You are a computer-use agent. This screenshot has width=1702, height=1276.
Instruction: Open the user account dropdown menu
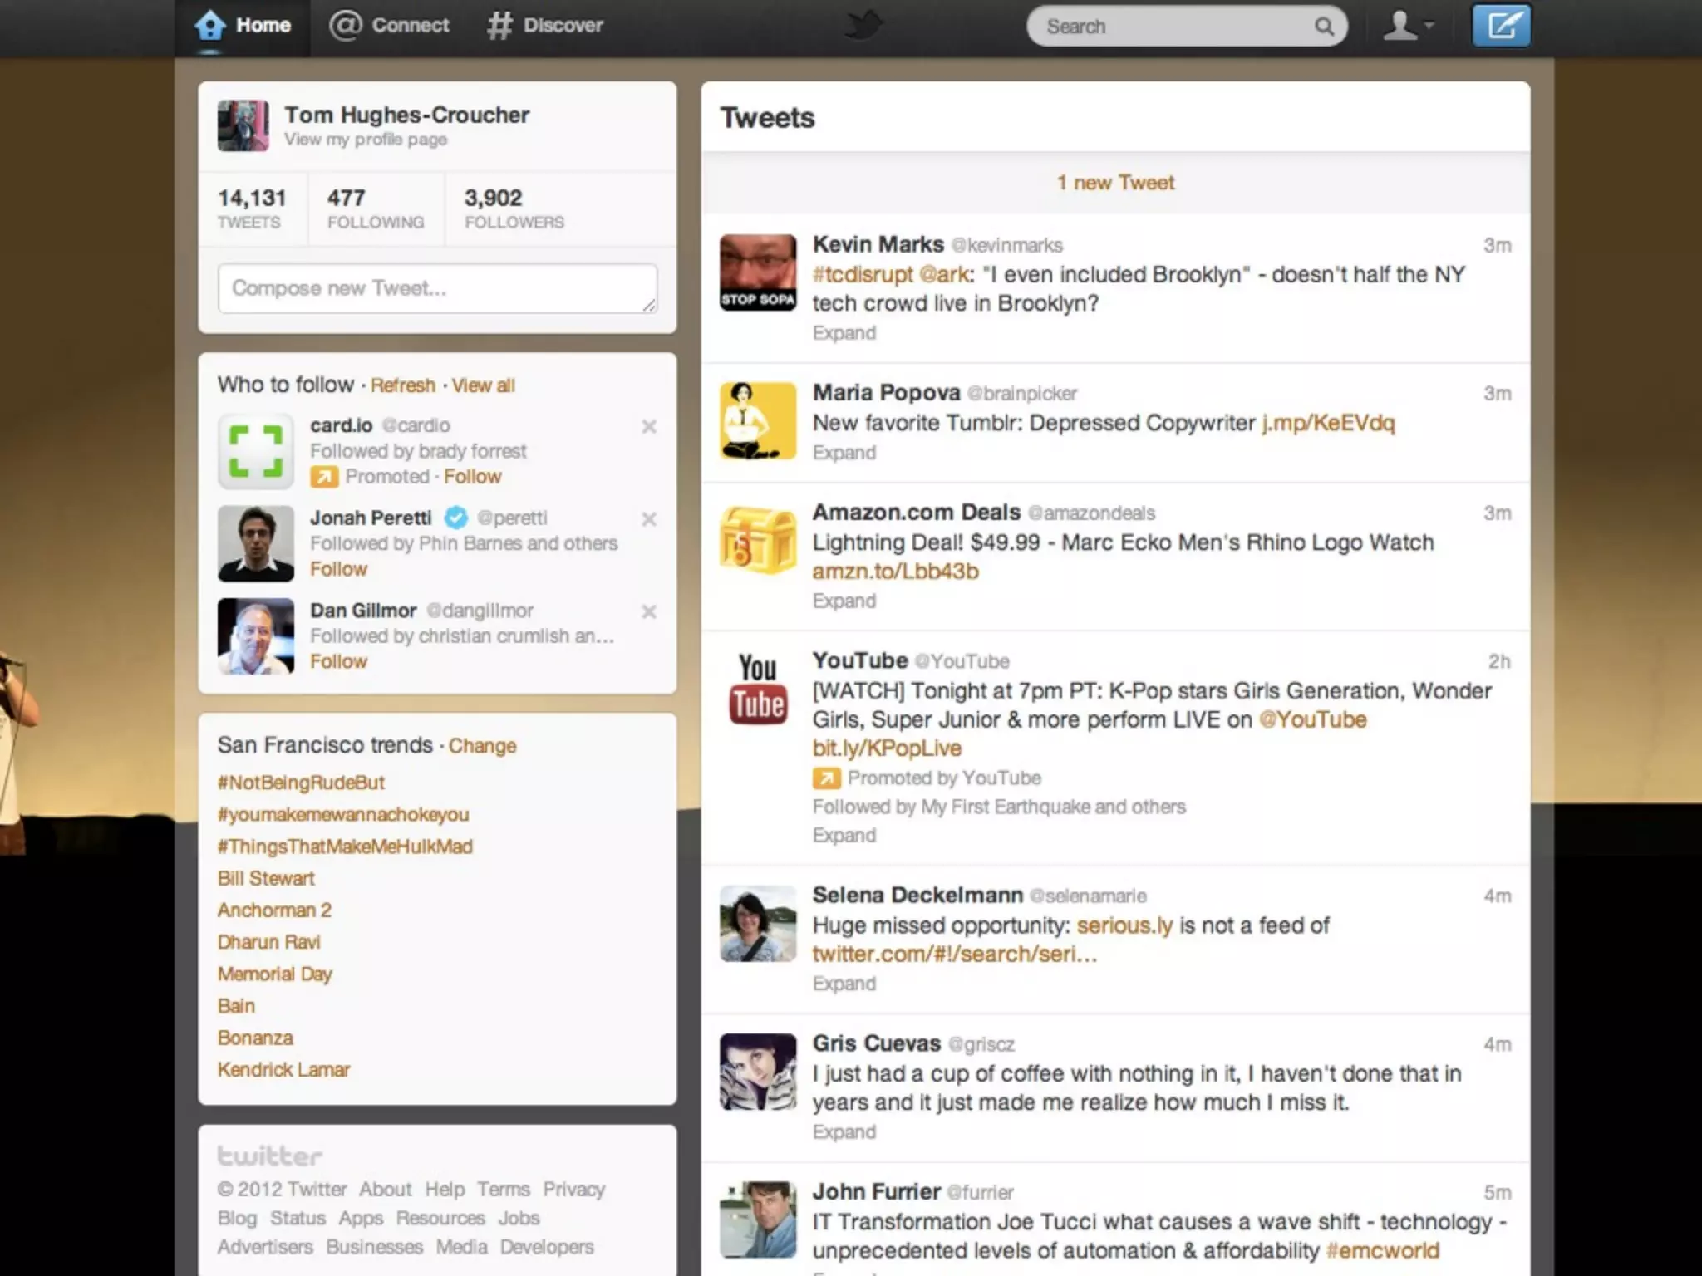(x=1409, y=26)
